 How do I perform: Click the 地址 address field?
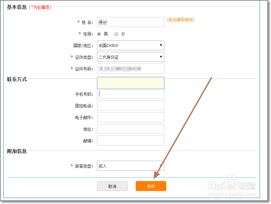(130, 129)
